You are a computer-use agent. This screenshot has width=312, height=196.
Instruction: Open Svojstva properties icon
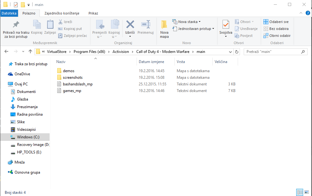(x=226, y=25)
